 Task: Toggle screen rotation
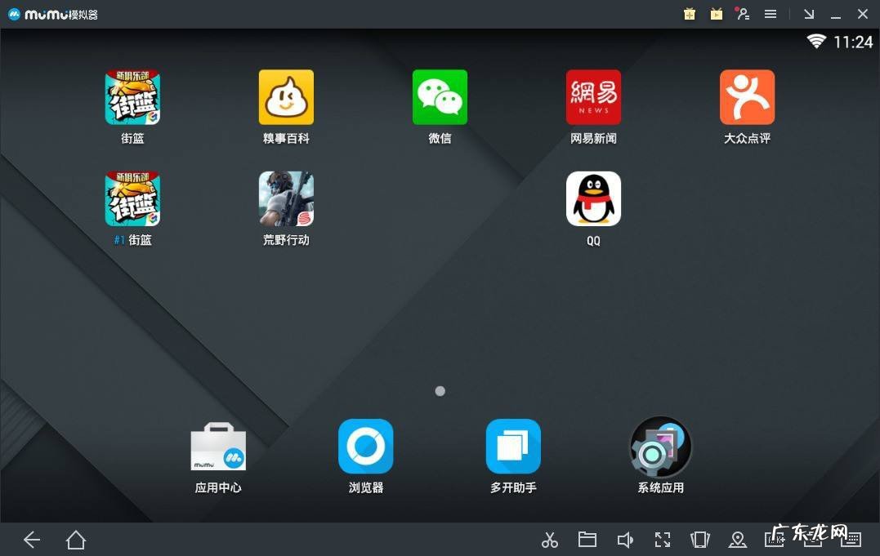(699, 540)
